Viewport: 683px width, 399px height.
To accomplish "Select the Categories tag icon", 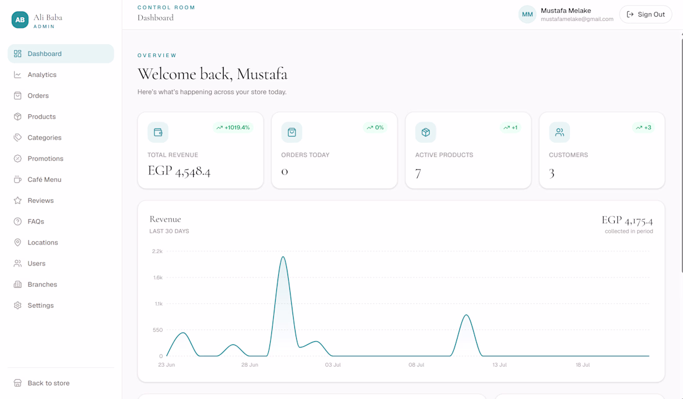I will 17,138.
